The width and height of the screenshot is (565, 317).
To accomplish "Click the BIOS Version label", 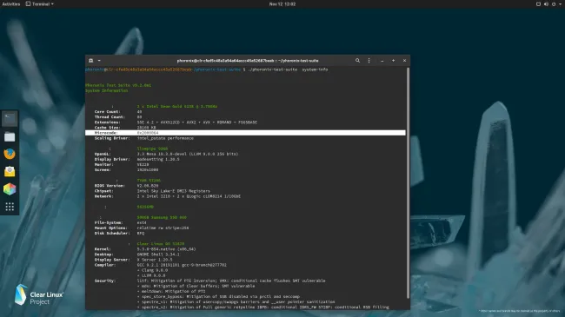I will [110, 186].
